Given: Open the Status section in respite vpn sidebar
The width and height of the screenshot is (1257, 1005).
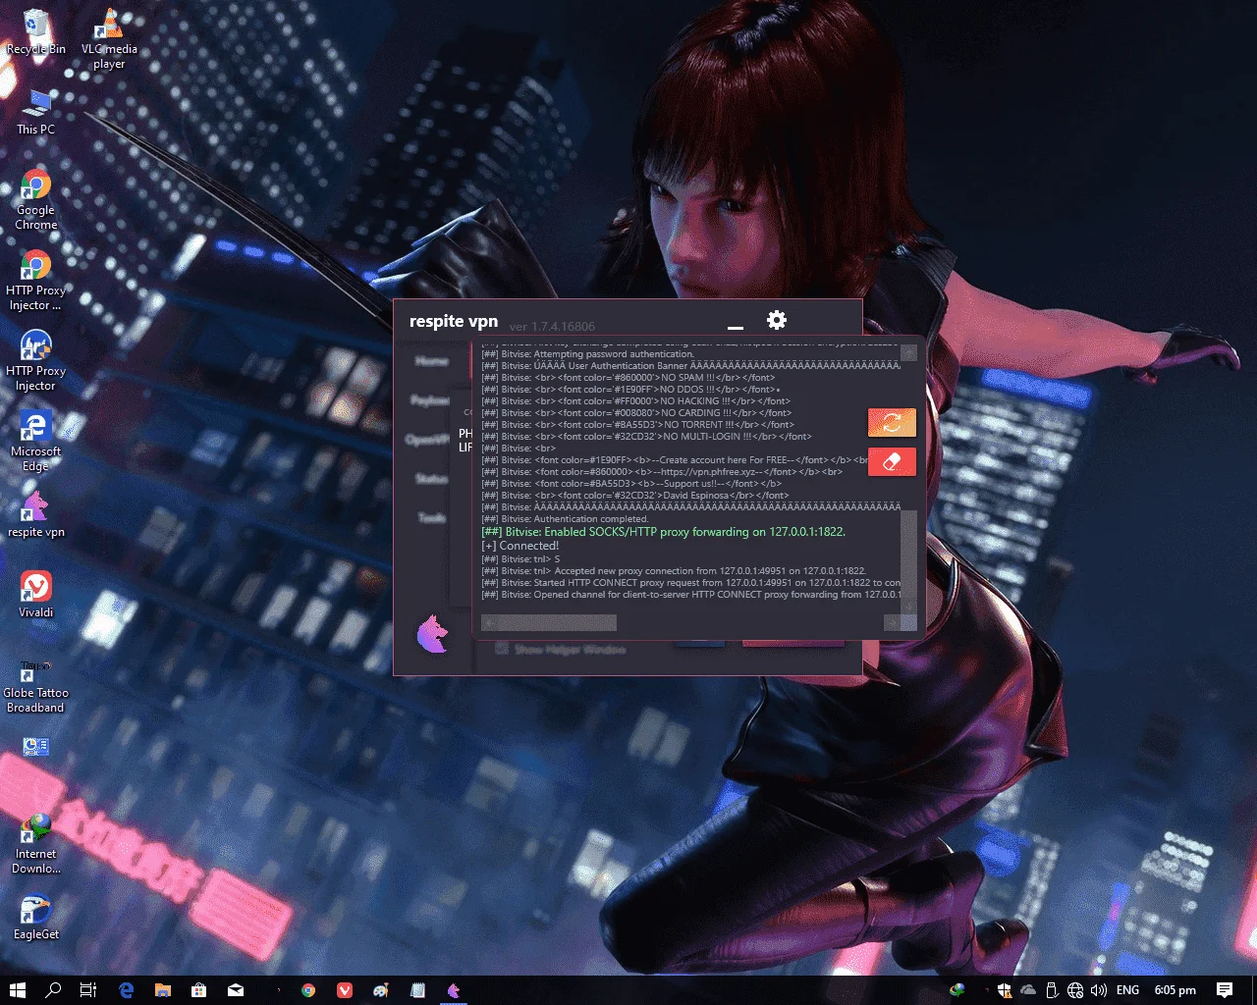Looking at the screenshot, I should [x=431, y=479].
